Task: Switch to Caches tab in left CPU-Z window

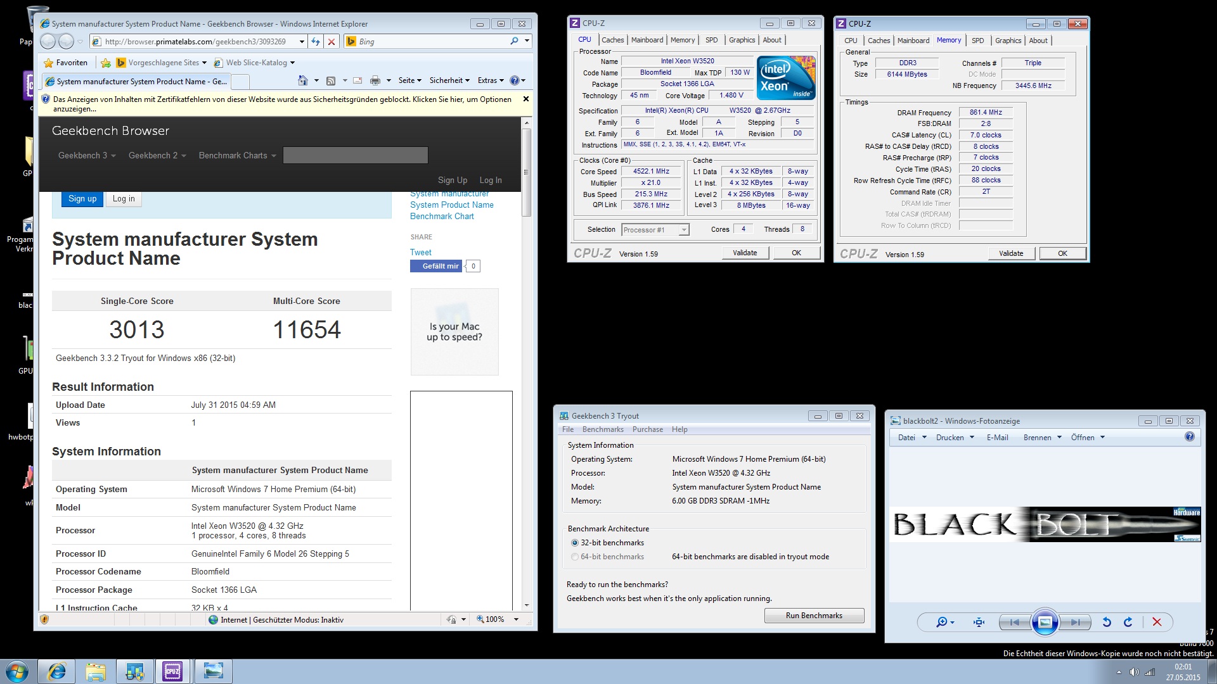Action: point(612,40)
